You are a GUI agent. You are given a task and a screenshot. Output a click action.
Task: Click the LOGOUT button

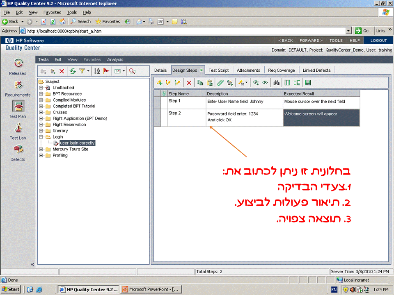(x=378, y=41)
